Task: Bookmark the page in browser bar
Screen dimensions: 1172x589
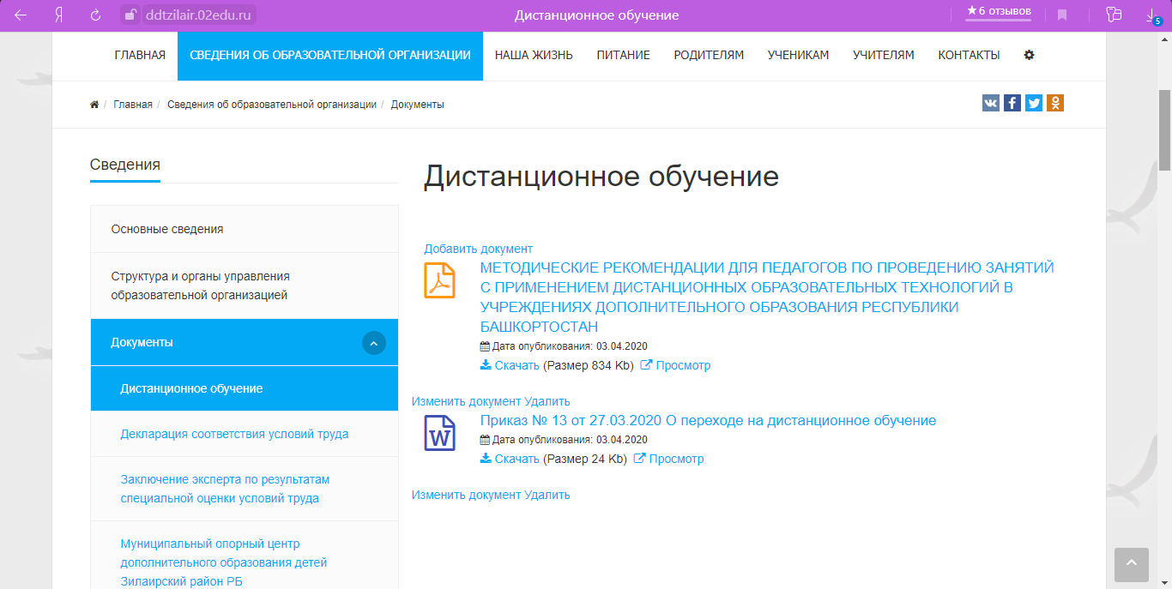Action: pyautogui.click(x=1062, y=15)
